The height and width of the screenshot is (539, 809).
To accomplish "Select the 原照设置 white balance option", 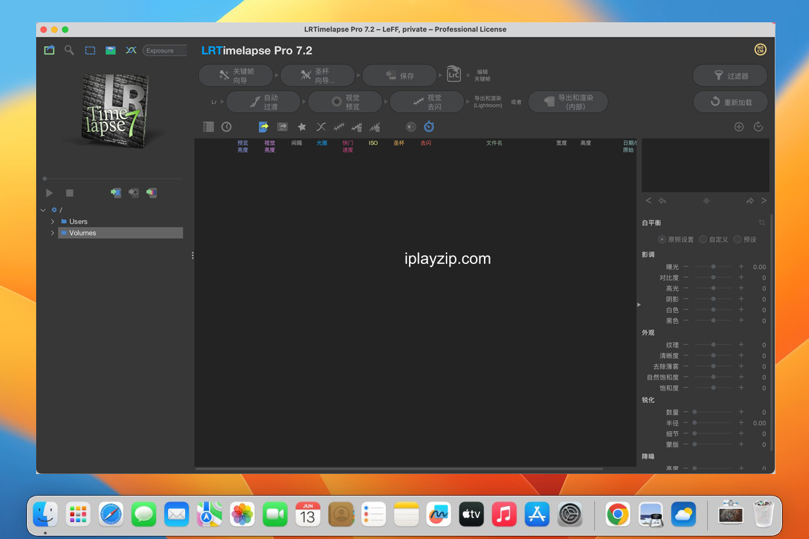I will (x=676, y=240).
